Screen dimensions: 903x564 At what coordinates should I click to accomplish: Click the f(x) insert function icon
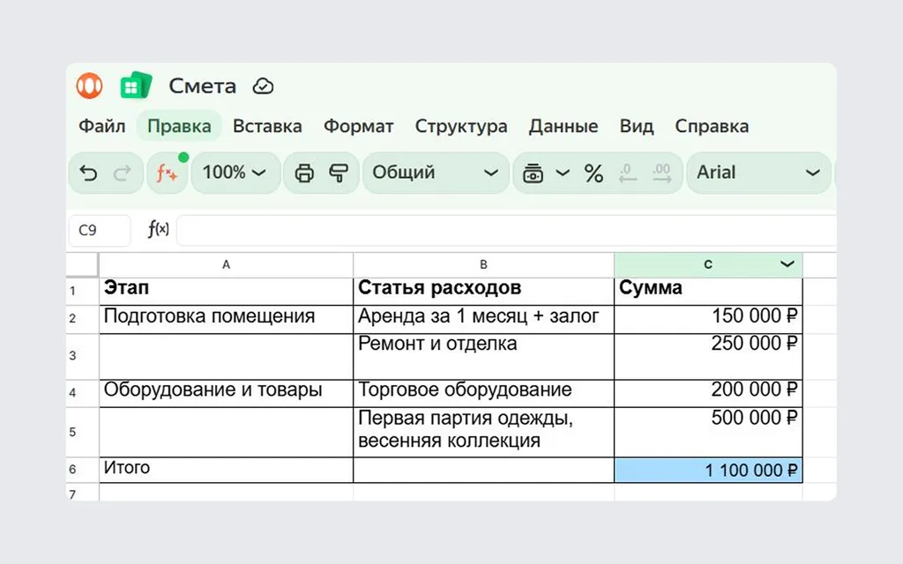(x=159, y=230)
